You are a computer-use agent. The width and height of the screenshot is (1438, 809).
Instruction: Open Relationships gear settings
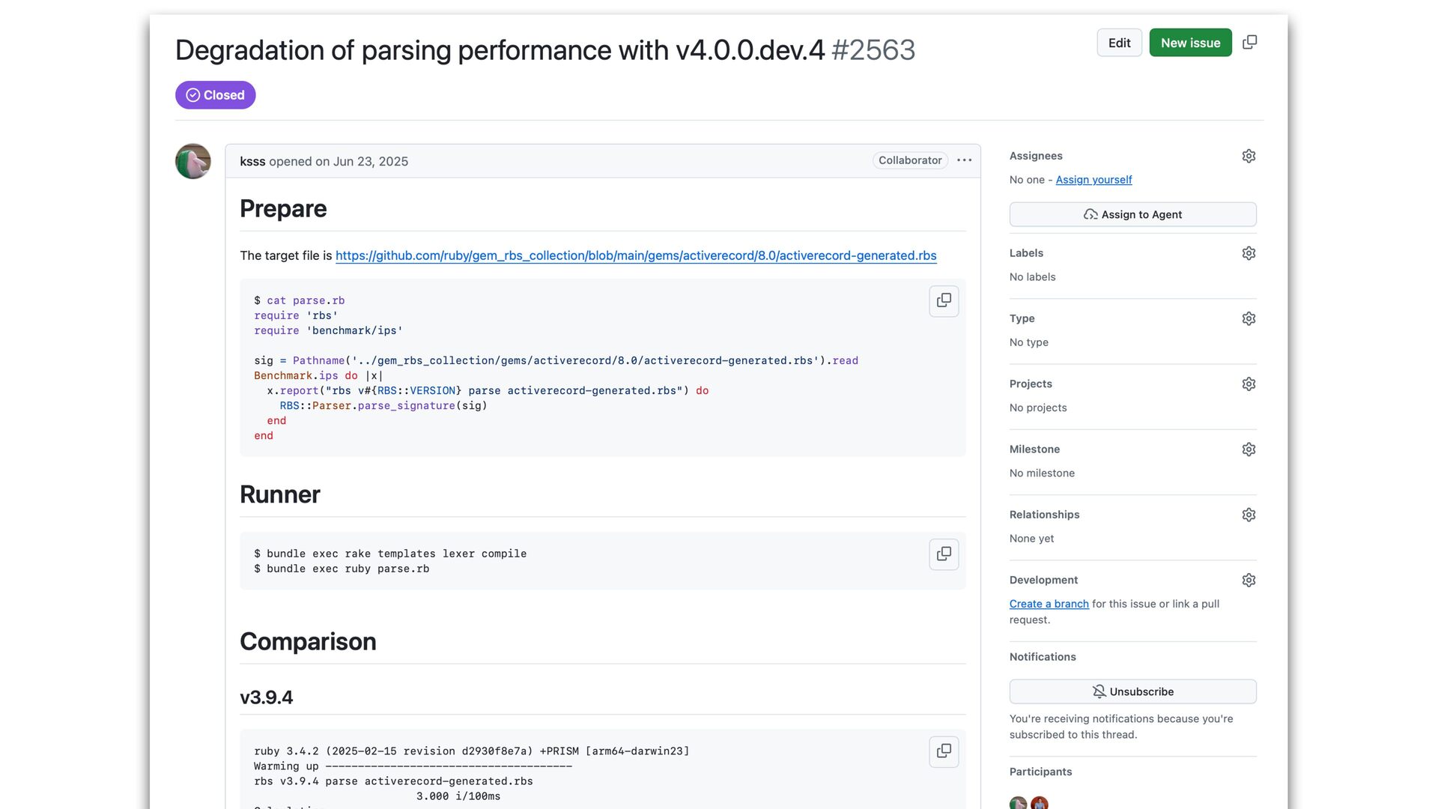tap(1249, 515)
